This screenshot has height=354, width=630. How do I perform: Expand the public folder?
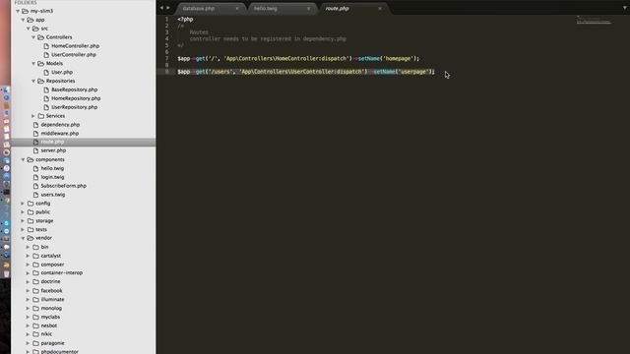23,212
